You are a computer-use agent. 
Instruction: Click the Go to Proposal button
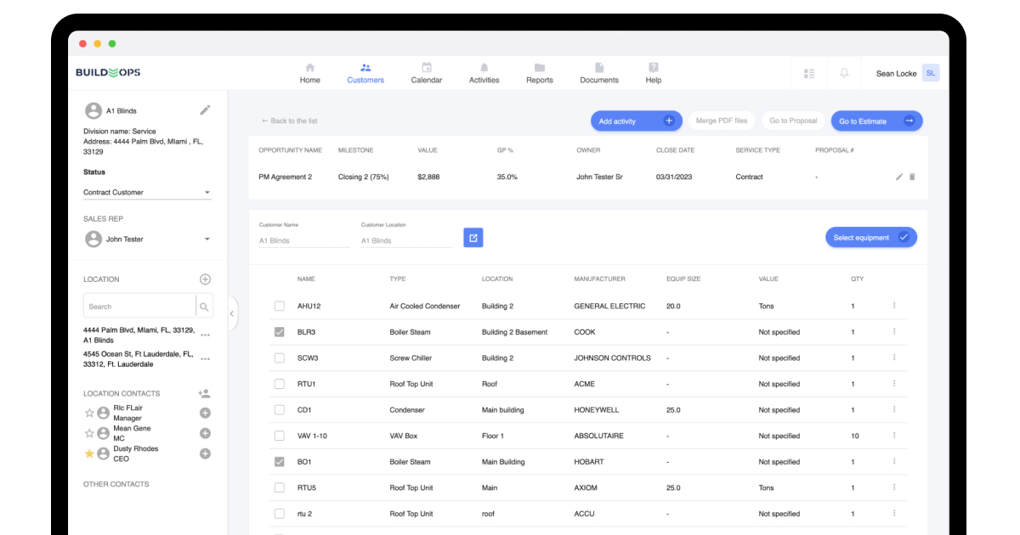(793, 121)
